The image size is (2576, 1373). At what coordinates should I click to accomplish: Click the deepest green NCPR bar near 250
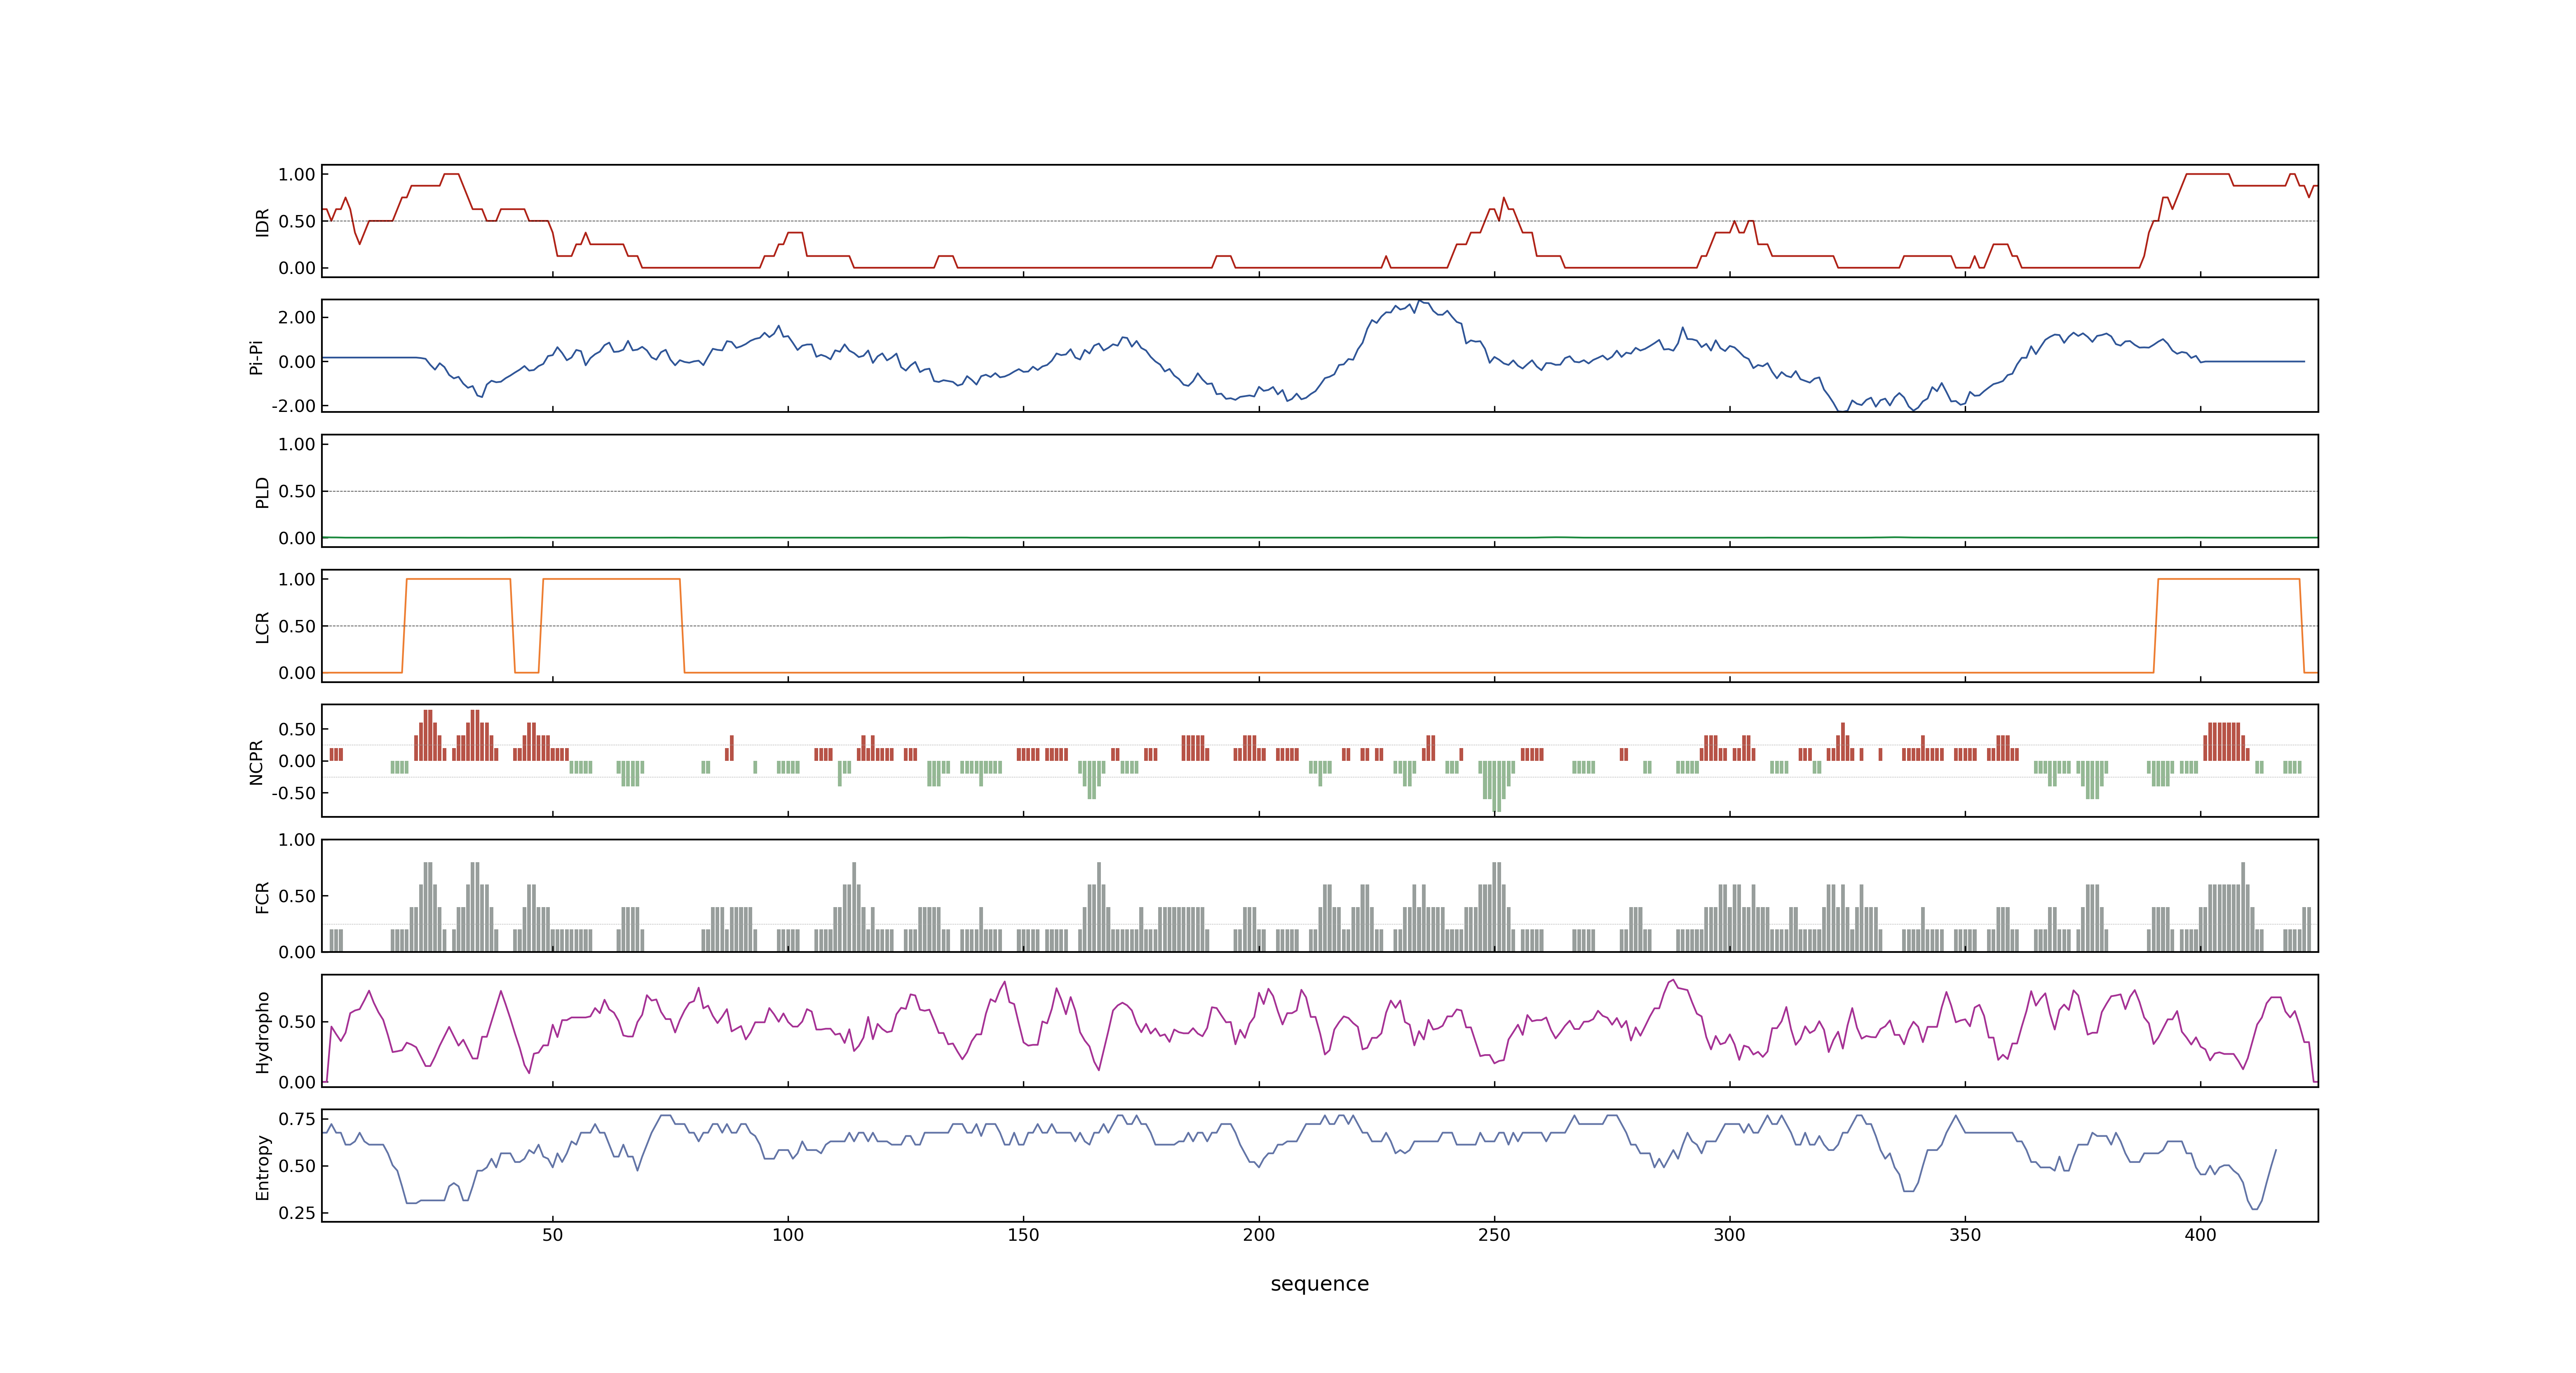tap(1497, 786)
